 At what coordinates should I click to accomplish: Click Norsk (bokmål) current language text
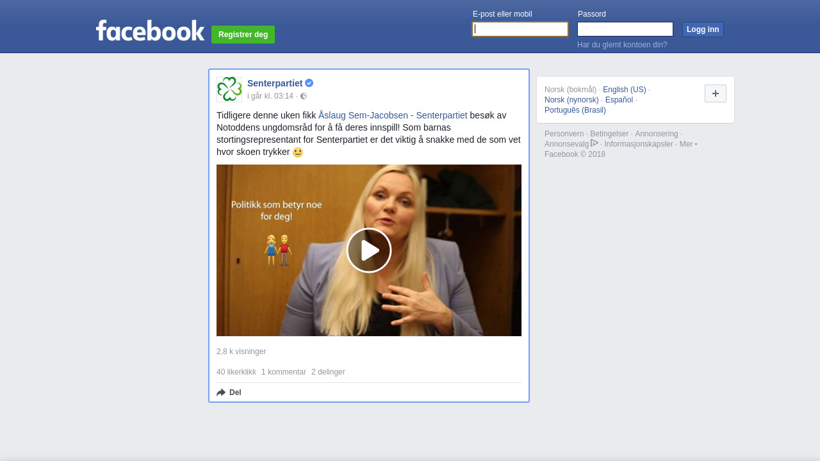(570, 90)
